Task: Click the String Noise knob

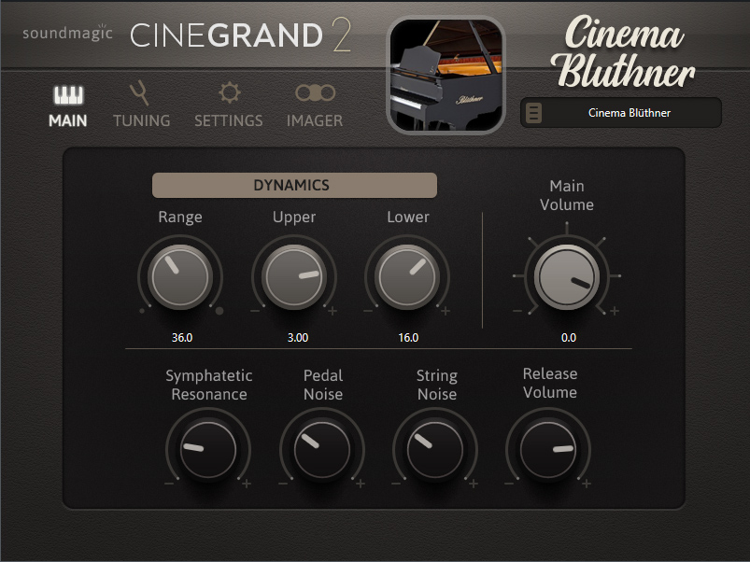Action: tap(435, 450)
